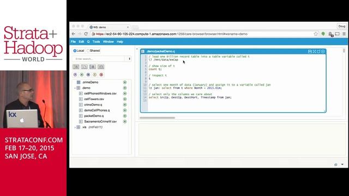The width and height of the screenshot is (349, 196).
Task: Toggle the blue circle filter icon
Action: 88,75
